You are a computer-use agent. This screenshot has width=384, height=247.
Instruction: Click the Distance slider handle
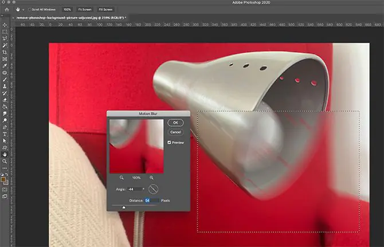[x=124, y=207]
